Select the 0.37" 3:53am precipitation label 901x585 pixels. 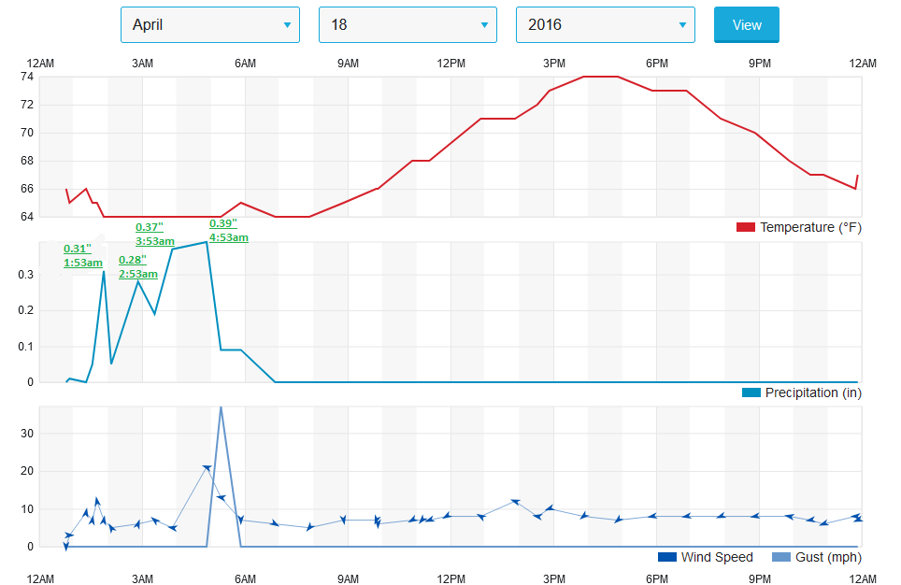[x=154, y=233]
